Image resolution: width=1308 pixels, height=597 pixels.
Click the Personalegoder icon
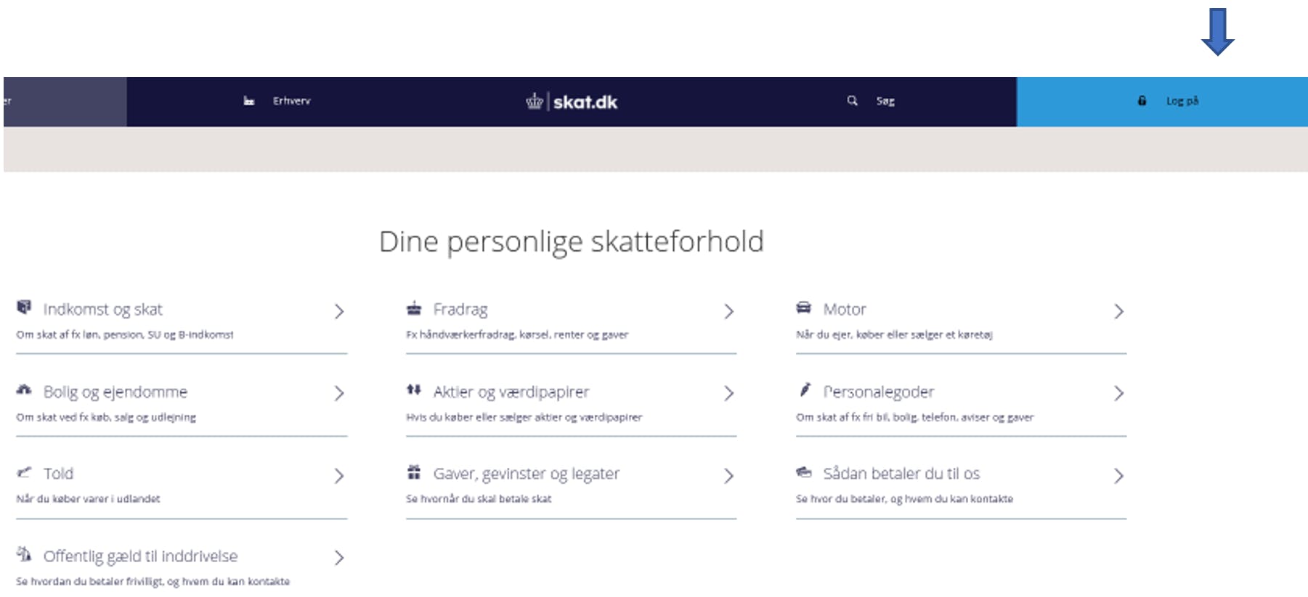click(805, 390)
